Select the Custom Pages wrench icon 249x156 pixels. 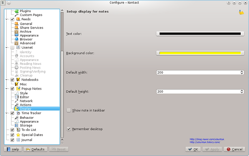pyautogui.click(x=17, y=15)
